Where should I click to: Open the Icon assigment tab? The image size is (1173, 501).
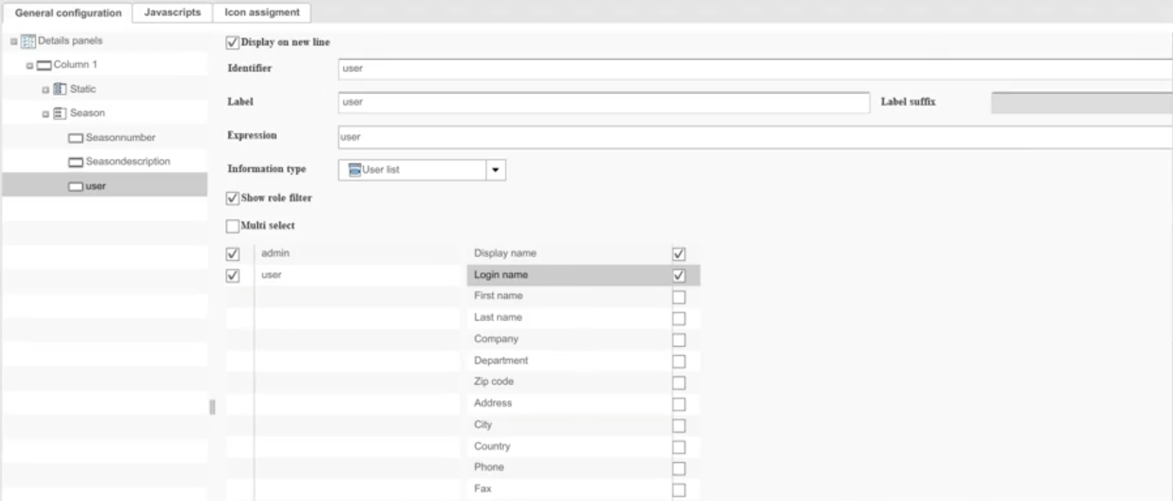click(262, 12)
